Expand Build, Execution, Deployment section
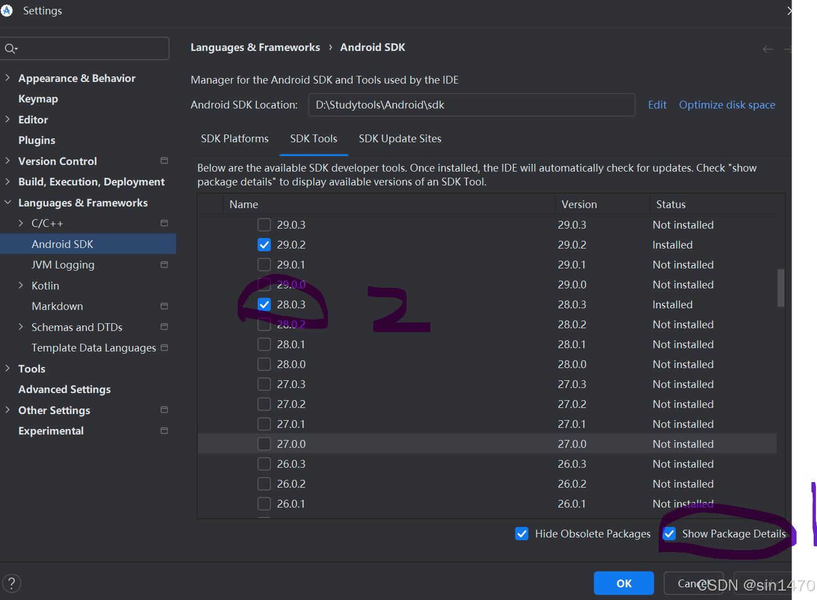This screenshot has width=817, height=600. (8, 182)
